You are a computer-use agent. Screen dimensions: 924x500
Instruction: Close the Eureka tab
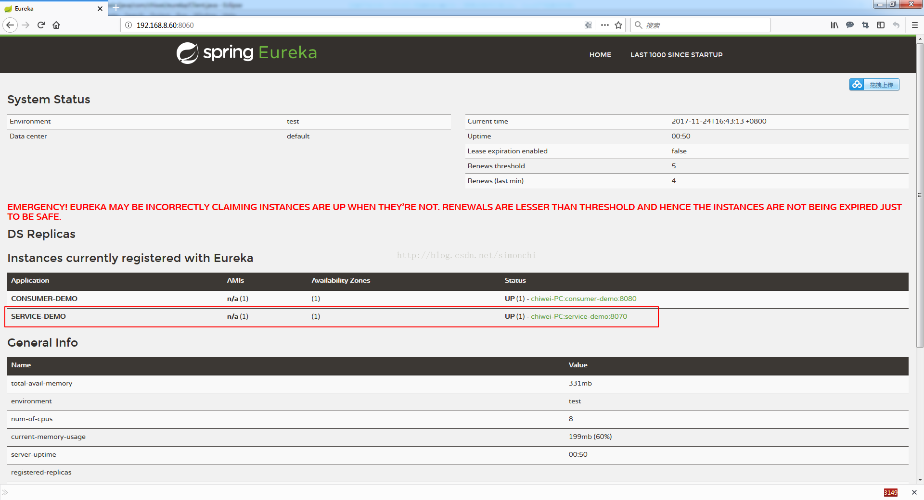(100, 9)
